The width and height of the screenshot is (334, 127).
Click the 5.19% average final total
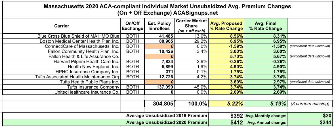coord(265,104)
